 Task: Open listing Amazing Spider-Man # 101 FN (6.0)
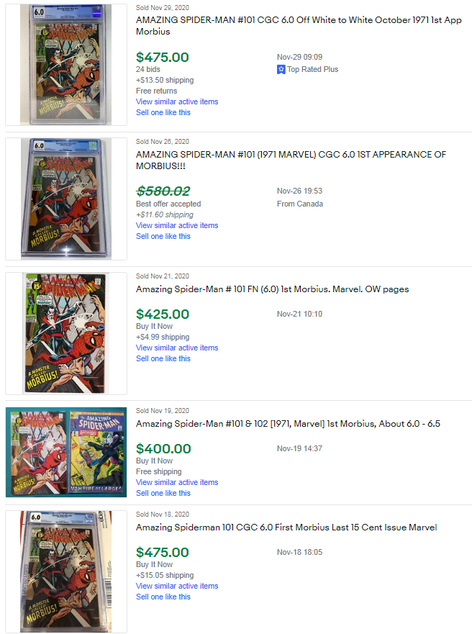pos(273,289)
